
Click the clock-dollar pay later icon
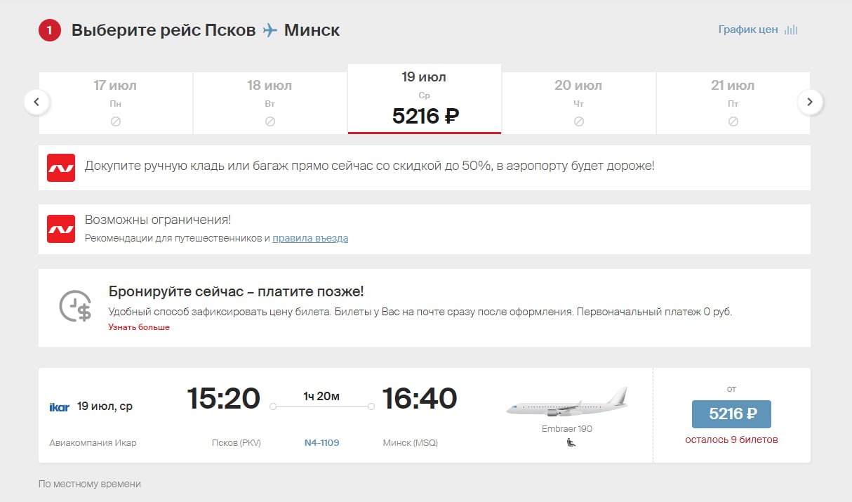[x=75, y=306]
